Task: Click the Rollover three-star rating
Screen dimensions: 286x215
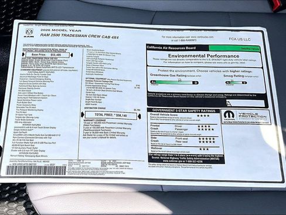Action: (205, 149)
